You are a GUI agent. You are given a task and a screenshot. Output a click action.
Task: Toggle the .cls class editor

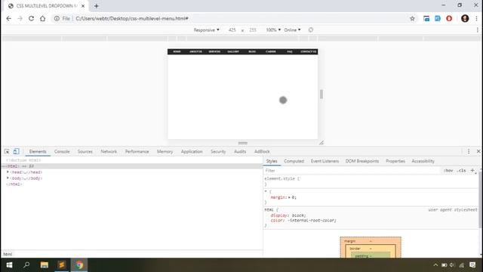click(461, 171)
